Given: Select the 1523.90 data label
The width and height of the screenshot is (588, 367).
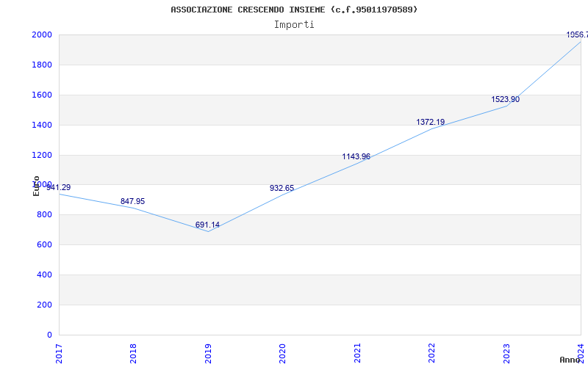Looking at the screenshot, I should [x=505, y=100].
